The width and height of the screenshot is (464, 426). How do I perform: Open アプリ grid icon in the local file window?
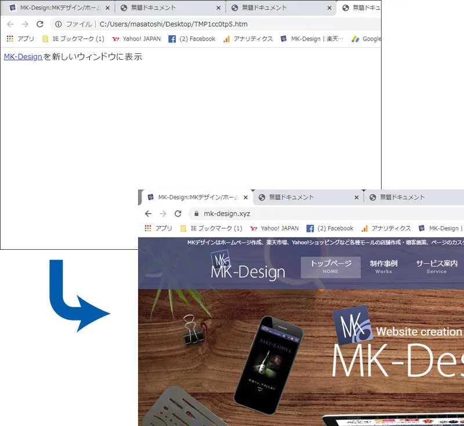[10, 39]
